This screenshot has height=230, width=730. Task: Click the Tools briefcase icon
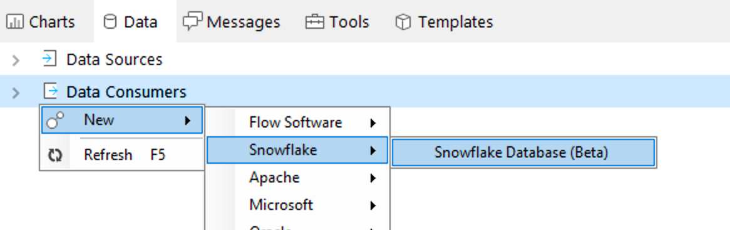[x=315, y=22]
